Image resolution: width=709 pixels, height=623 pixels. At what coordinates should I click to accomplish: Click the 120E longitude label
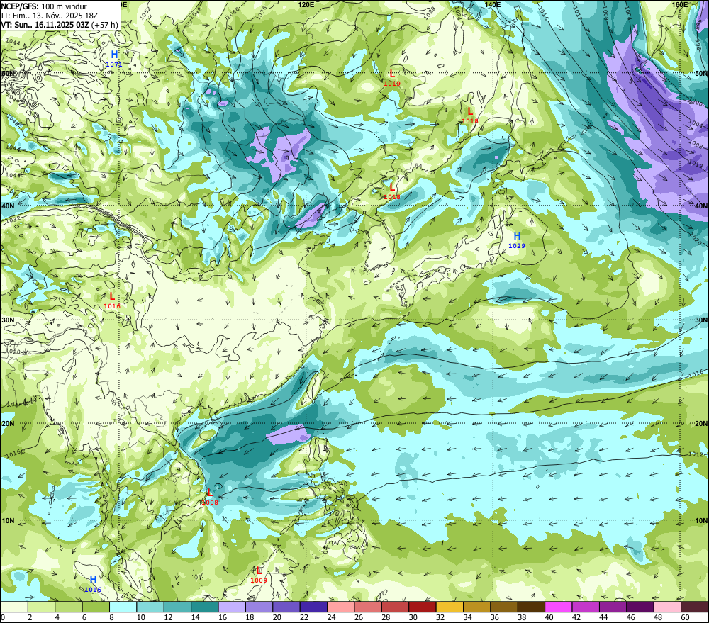coord(306,4)
